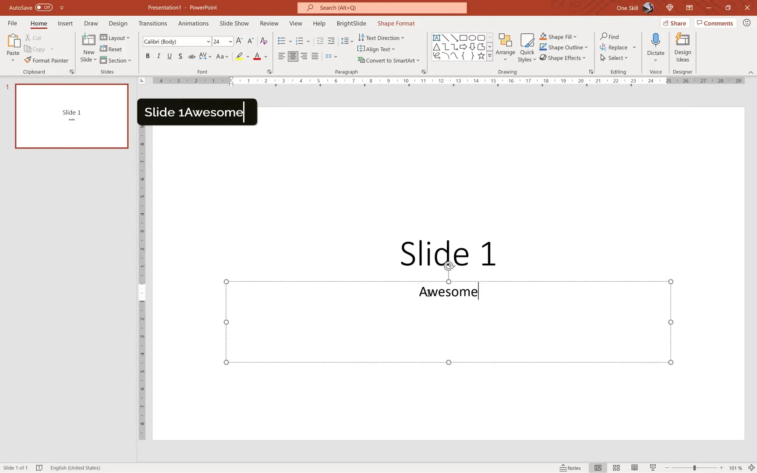This screenshot has width=757, height=473.
Task: Activate the Format Painter tool
Action: click(x=46, y=60)
